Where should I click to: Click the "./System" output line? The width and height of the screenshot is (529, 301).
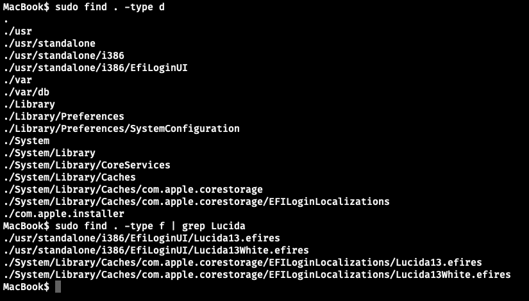point(26,141)
